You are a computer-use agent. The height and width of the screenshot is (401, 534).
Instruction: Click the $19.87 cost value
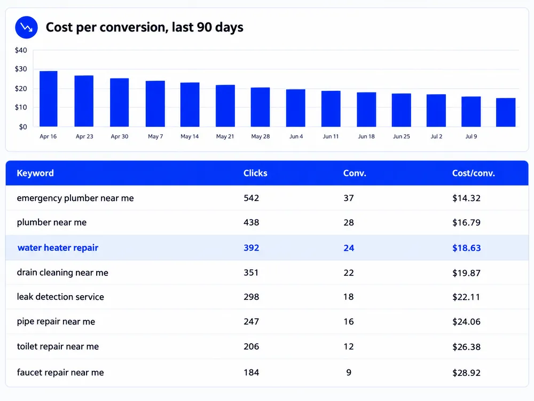point(466,273)
